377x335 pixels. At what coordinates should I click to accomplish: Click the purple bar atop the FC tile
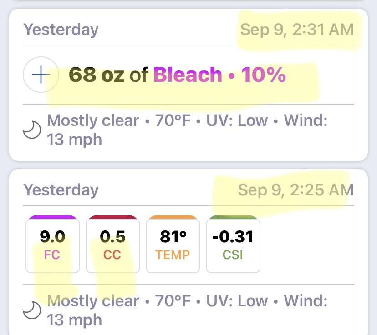[x=53, y=217]
